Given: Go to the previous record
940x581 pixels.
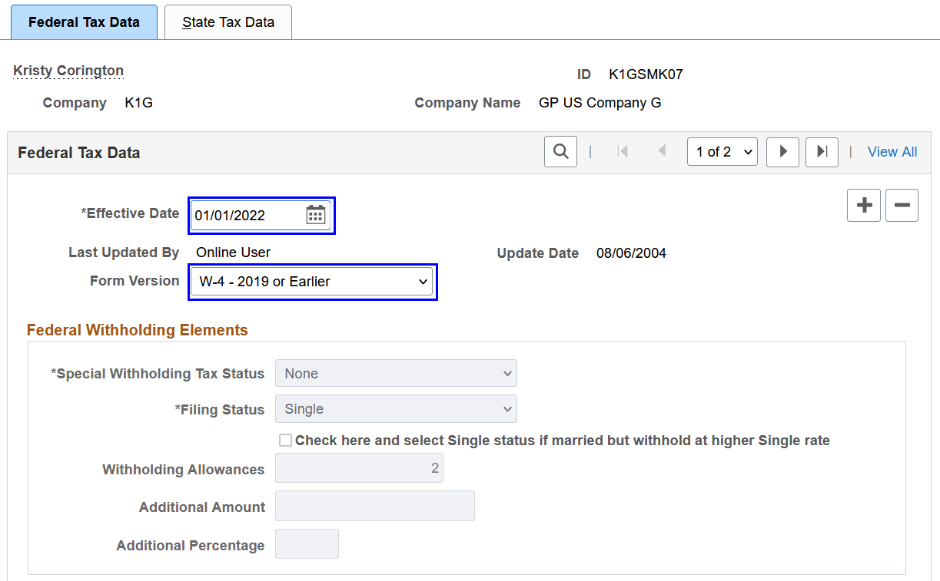Looking at the screenshot, I should click(662, 151).
